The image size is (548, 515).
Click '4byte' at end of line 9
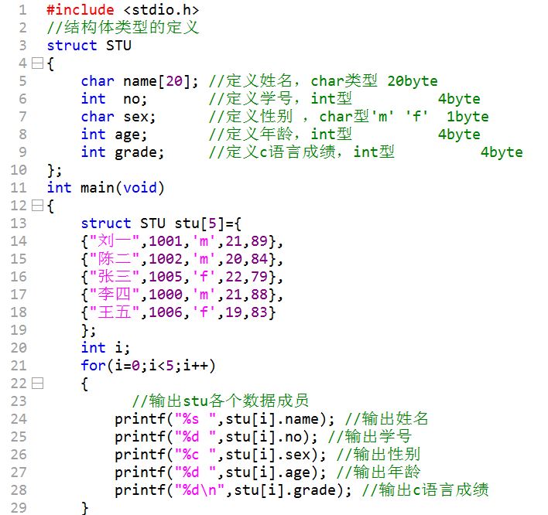click(502, 152)
